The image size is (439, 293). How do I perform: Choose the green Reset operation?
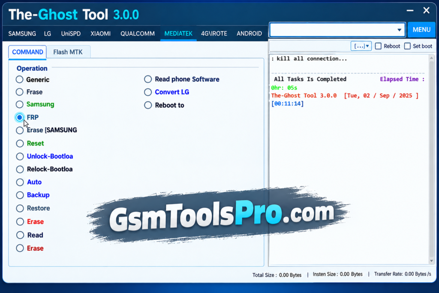(20, 143)
